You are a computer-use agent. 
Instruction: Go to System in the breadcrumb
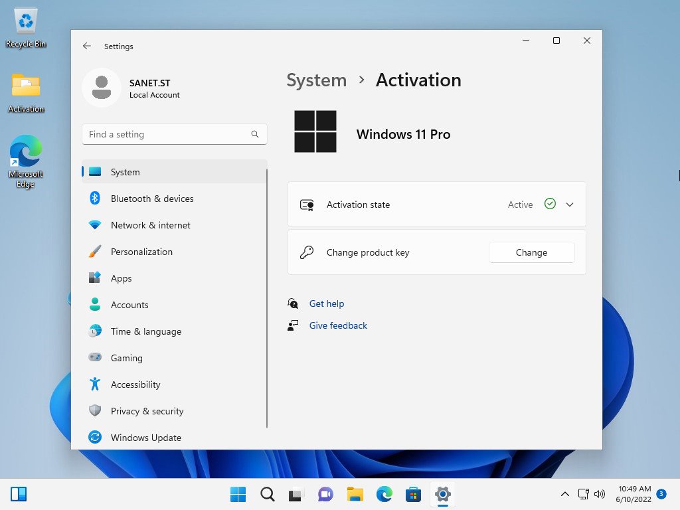(x=317, y=80)
